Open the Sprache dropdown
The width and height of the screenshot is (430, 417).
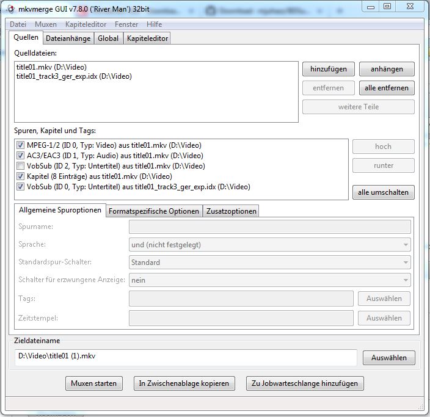pyautogui.click(x=269, y=245)
